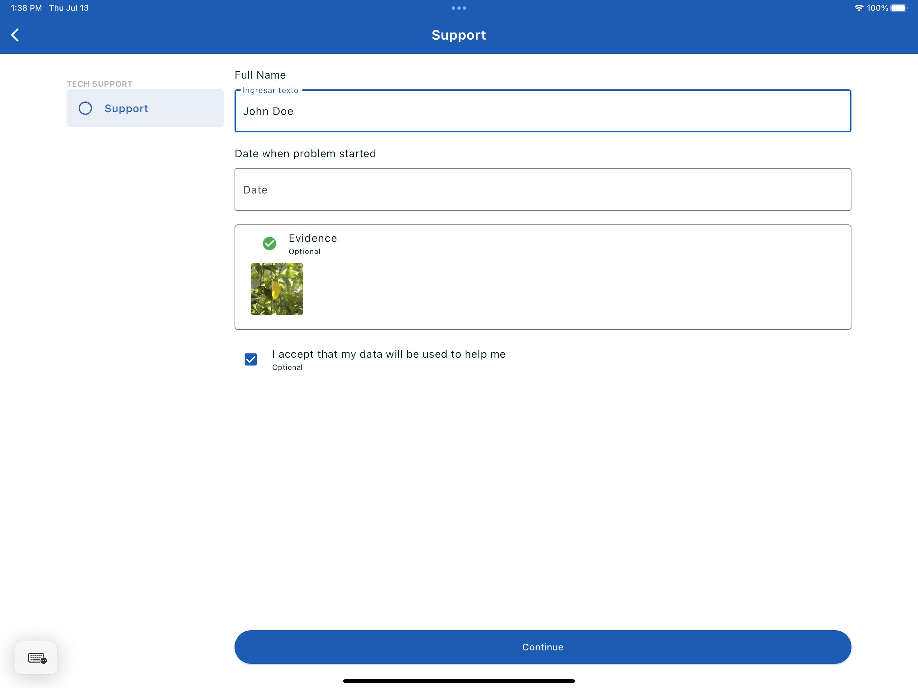
Task: Click the Full Name text field
Action: point(542,111)
